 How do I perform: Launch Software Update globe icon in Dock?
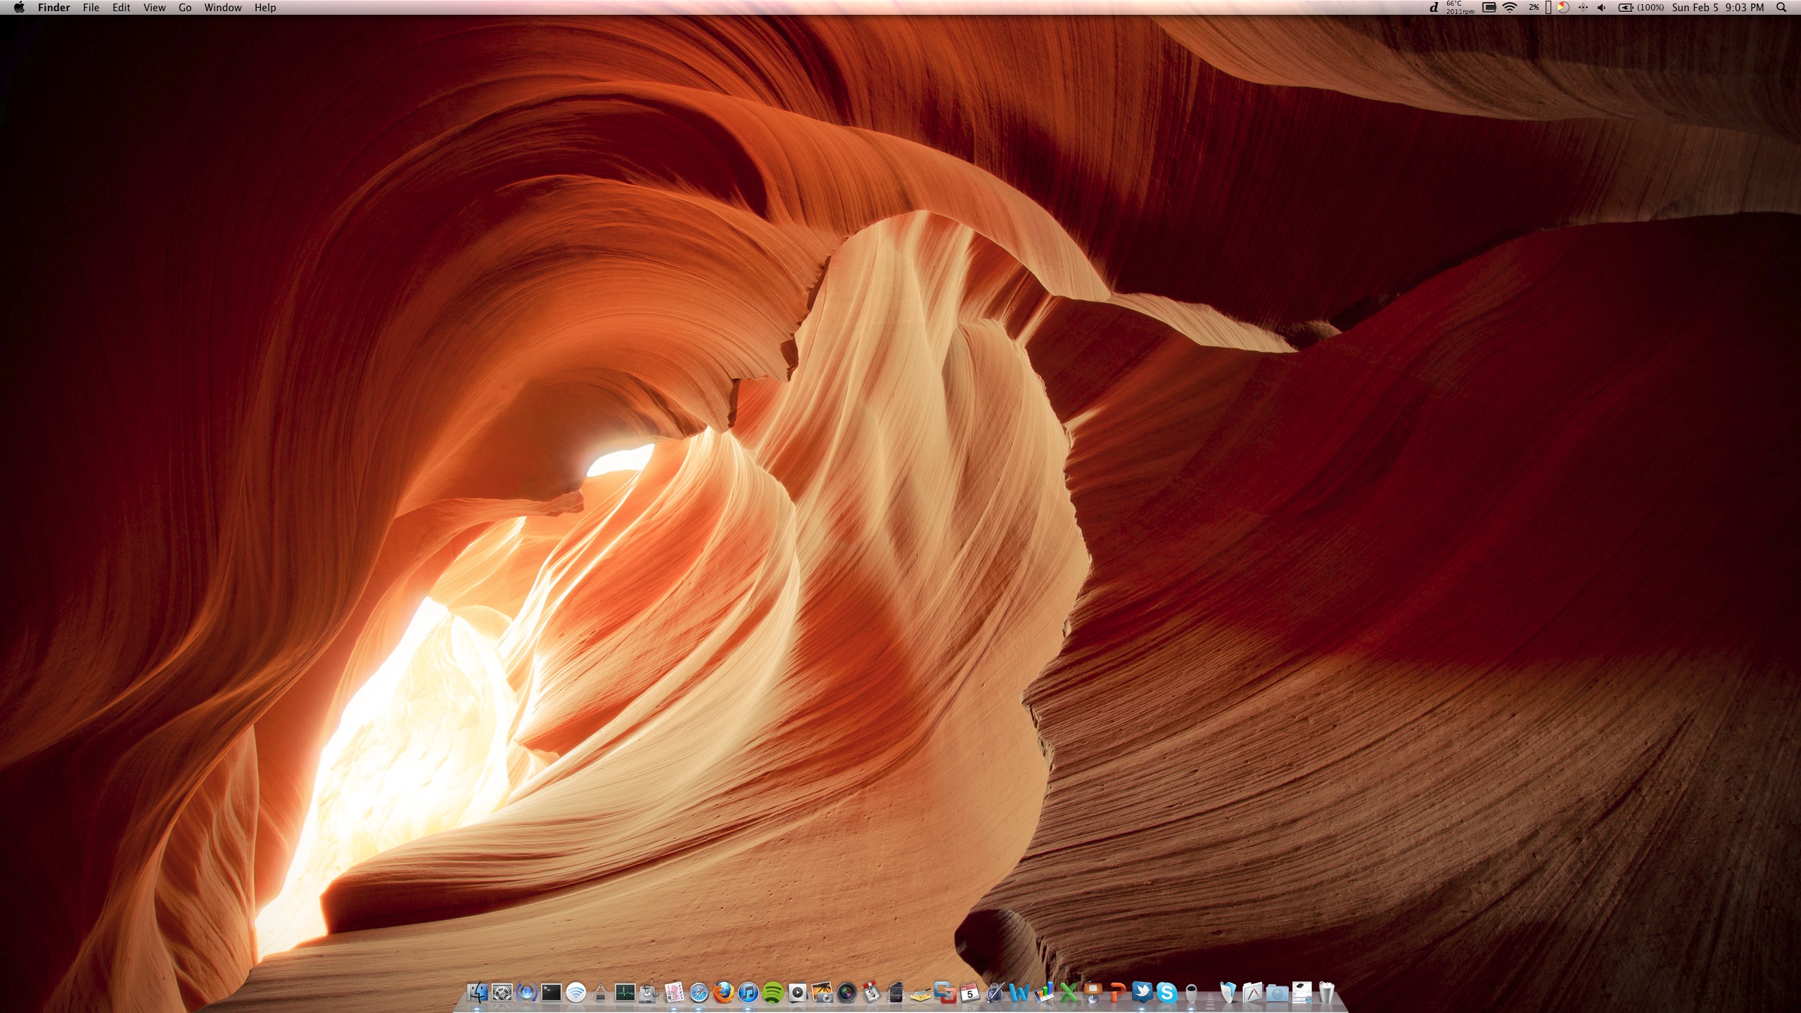point(527,993)
